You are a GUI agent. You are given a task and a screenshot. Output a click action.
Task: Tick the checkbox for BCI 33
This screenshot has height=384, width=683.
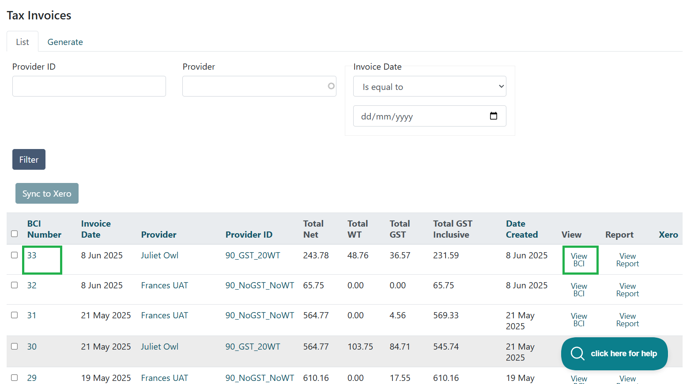pyautogui.click(x=15, y=255)
